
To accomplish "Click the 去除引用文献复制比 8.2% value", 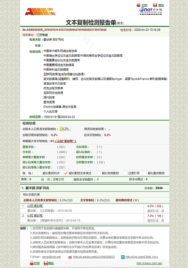I will (x=54, y=135).
